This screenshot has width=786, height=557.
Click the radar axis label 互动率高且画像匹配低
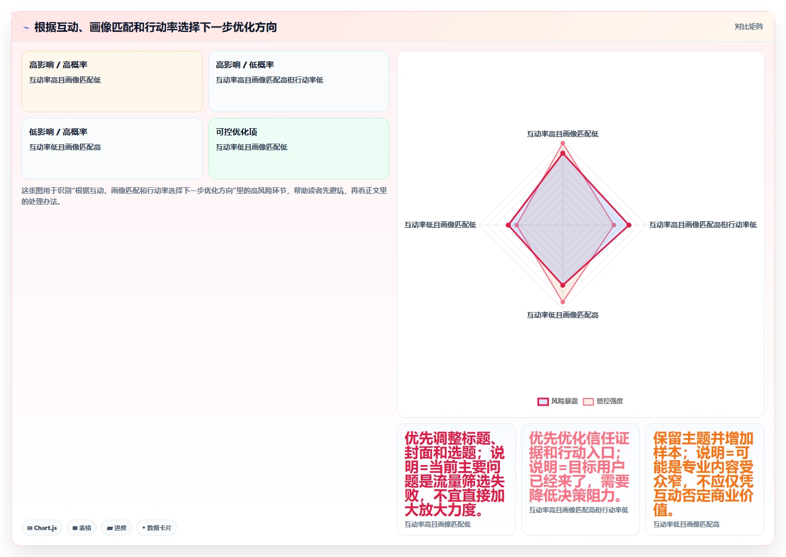point(563,134)
